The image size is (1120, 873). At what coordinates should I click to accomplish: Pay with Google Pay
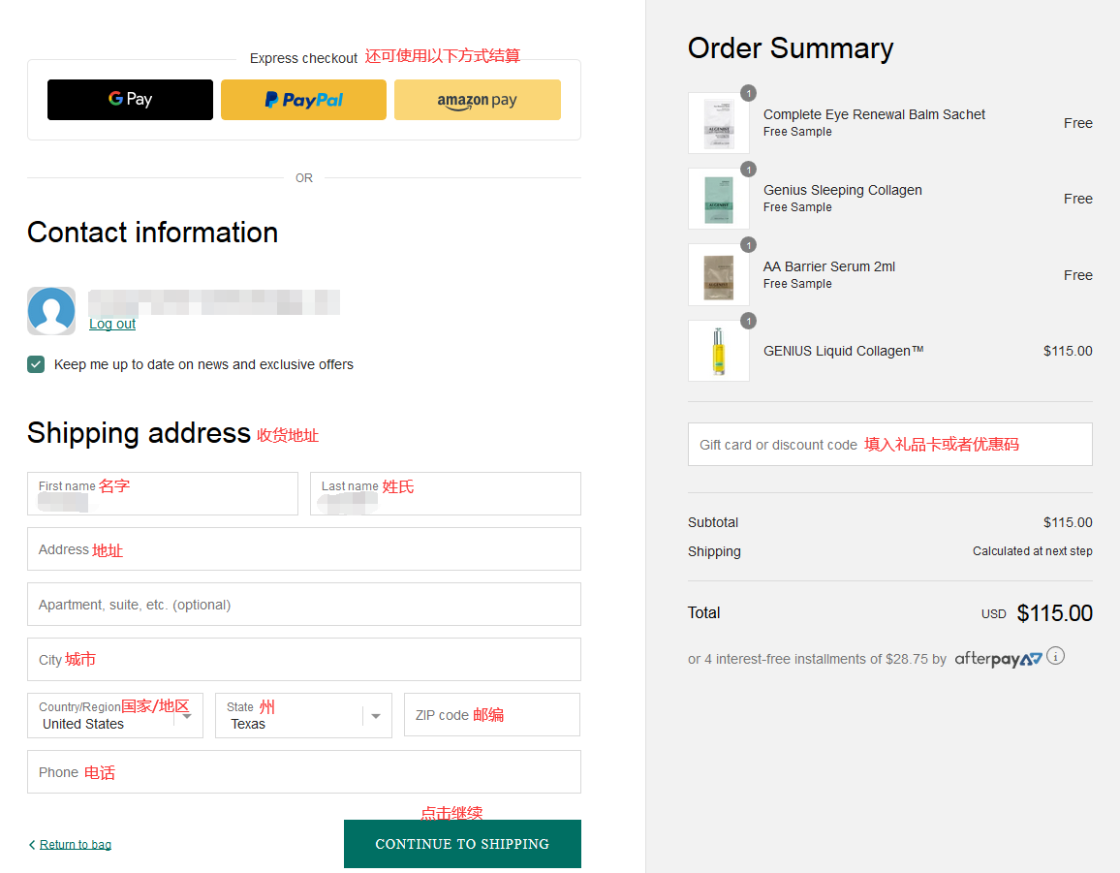(x=130, y=100)
